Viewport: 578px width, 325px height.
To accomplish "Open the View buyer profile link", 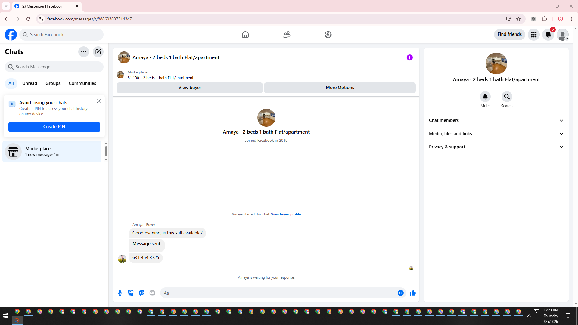I will (x=286, y=214).
